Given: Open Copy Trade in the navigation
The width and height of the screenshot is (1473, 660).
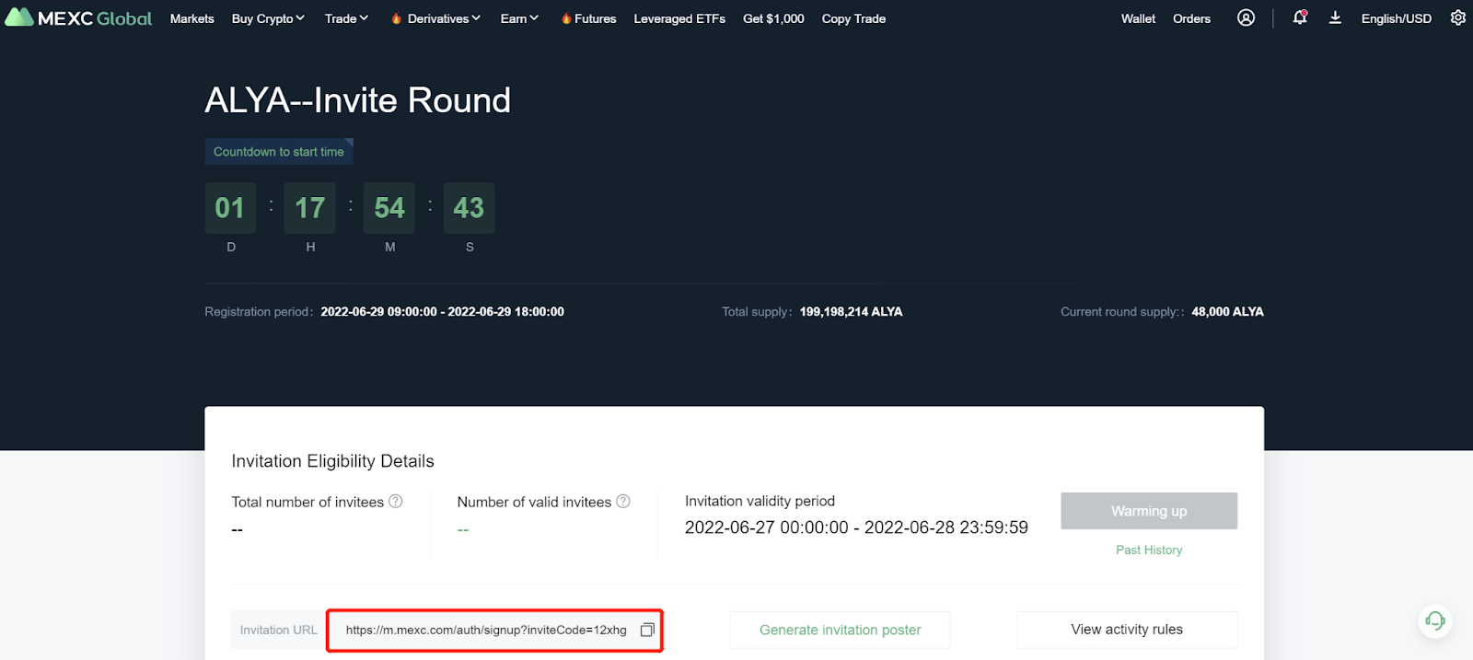Looking at the screenshot, I should tap(853, 18).
